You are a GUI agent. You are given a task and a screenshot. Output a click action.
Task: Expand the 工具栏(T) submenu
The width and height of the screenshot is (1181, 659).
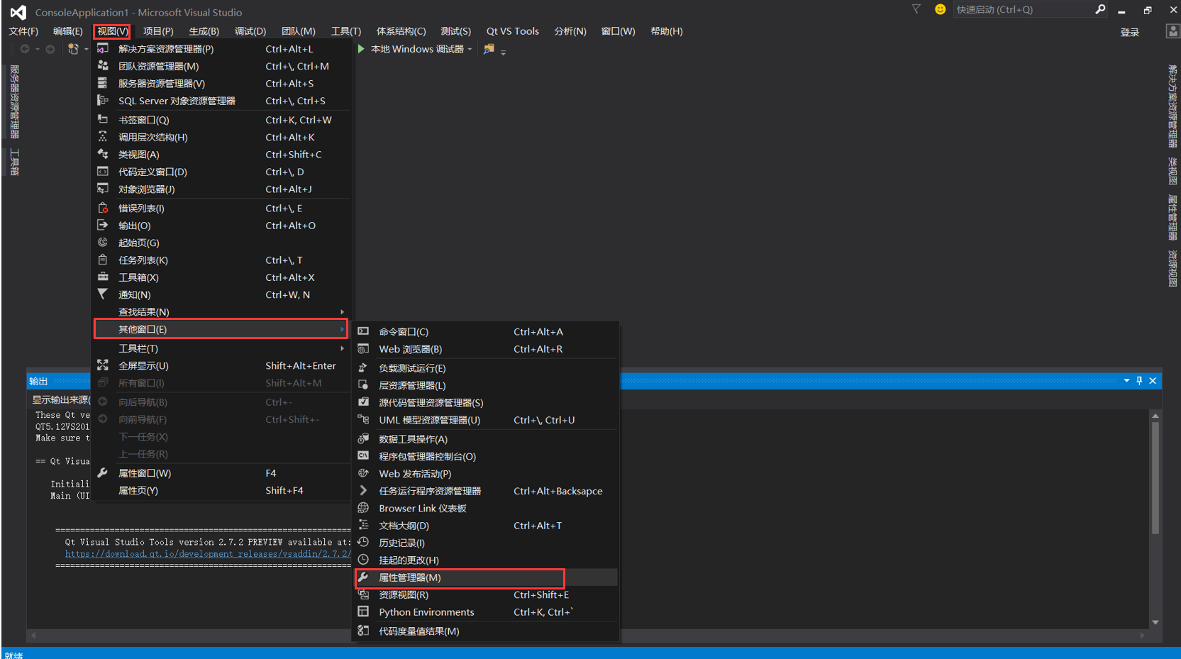click(221, 348)
